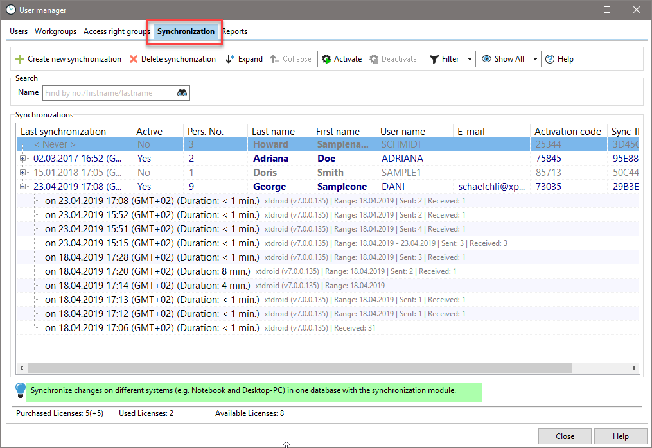Click the binoculars search icon
The height and width of the screenshot is (448, 652).
182,93
